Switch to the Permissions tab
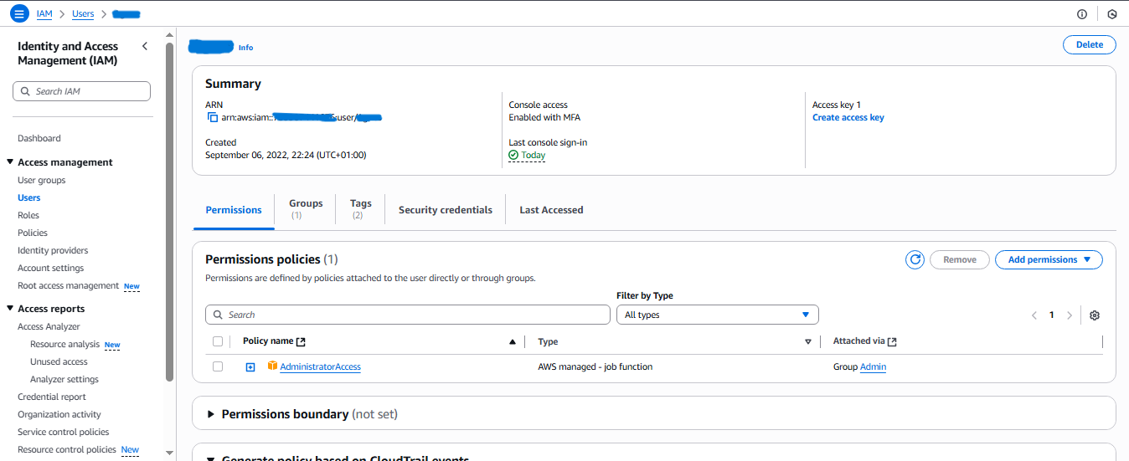Viewport: 1129px width, 461px height. [234, 210]
